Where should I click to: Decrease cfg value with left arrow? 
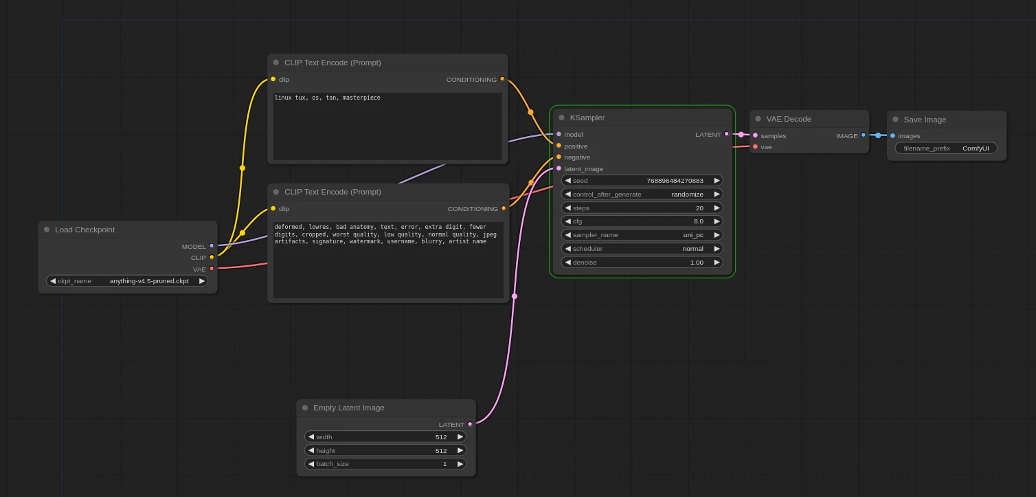pyautogui.click(x=567, y=221)
